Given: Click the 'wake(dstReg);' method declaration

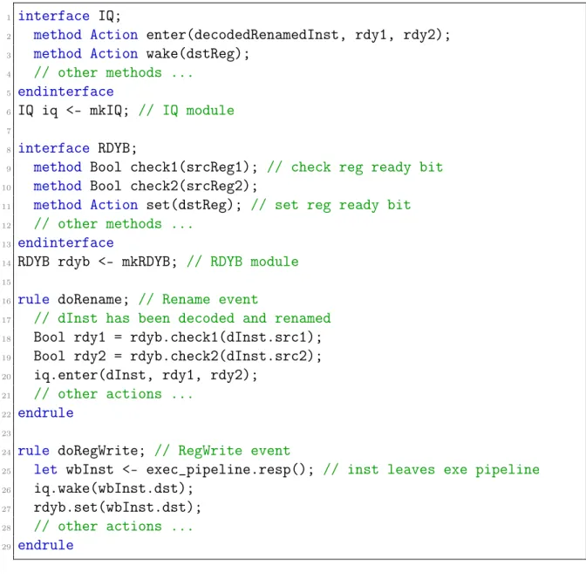Looking at the screenshot, I should (x=198, y=54).
